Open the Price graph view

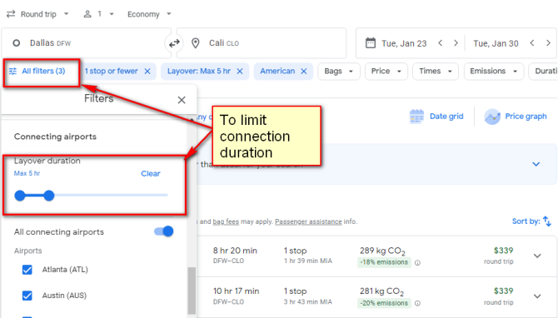tap(516, 117)
